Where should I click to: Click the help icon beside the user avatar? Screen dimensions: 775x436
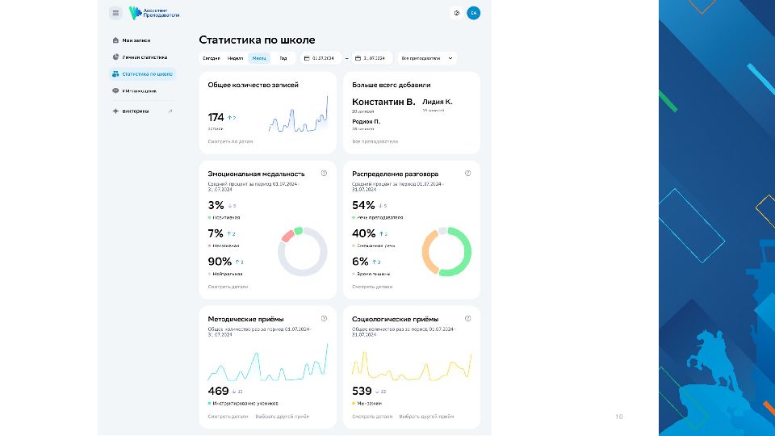pyautogui.click(x=457, y=13)
